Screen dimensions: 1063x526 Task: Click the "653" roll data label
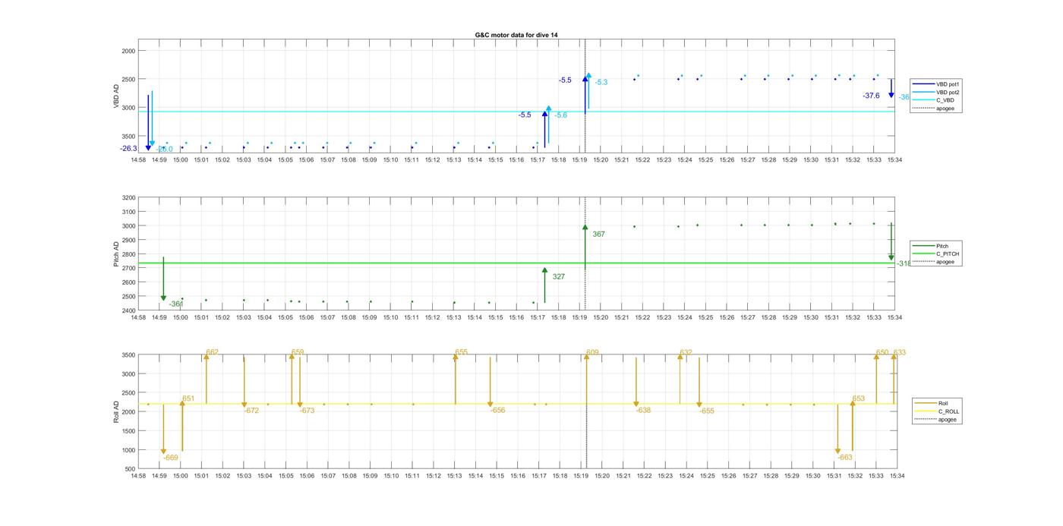click(x=858, y=398)
